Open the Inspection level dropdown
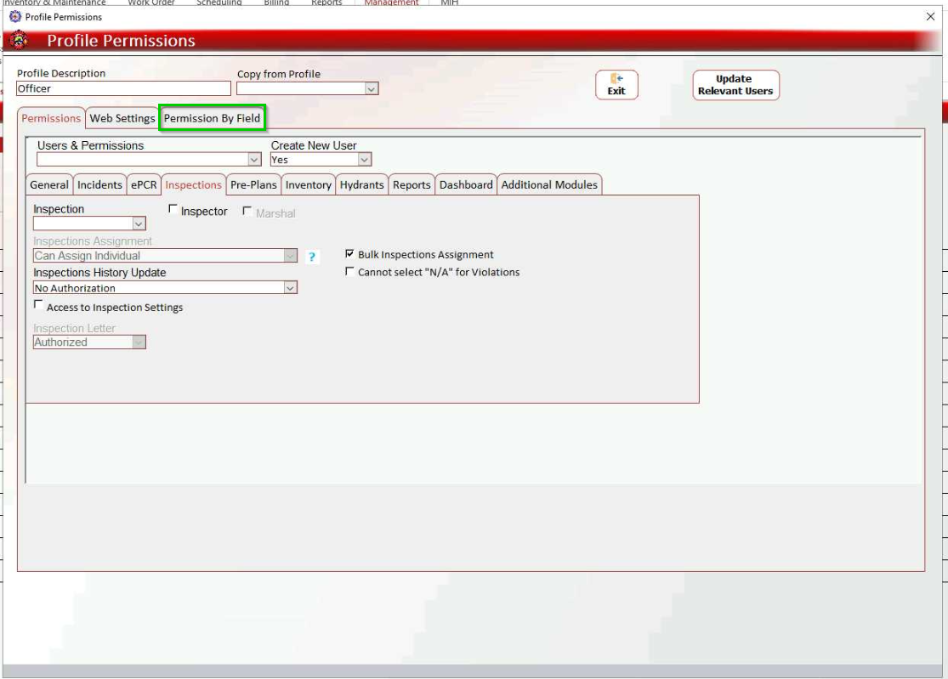Viewport: 948px width, 679px height. (139, 224)
